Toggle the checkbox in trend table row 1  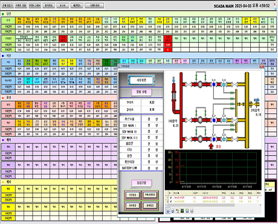click(x=171, y=198)
